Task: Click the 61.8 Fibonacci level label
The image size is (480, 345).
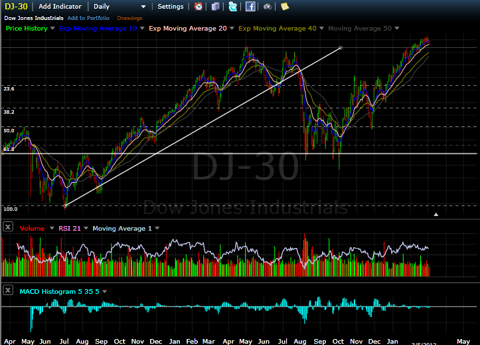Action: 9,149
